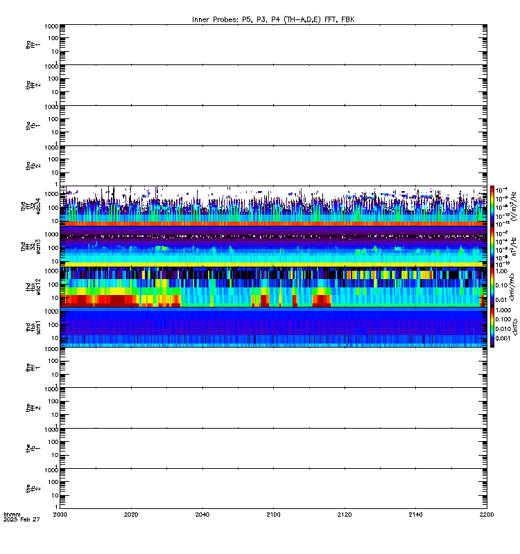Select the 'tha fb 2' panel label

[33, 166]
